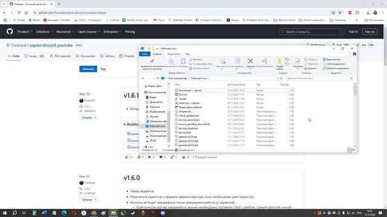Click the Move to icon in Explorer ribbon
The height and width of the screenshot is (217, 387).
coord(223,61)
